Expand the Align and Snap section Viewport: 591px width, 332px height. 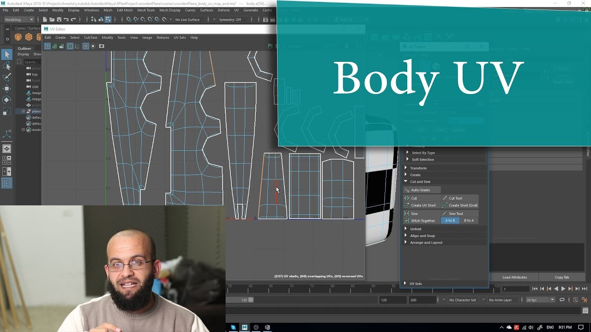point(445,236)
